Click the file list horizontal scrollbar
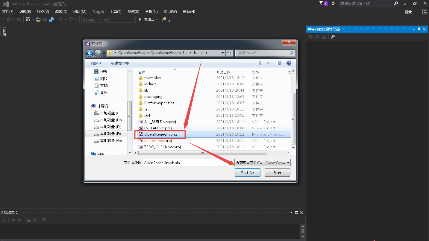Image resolution: width=429 pixels, height=241 pixels. [202, 153]
